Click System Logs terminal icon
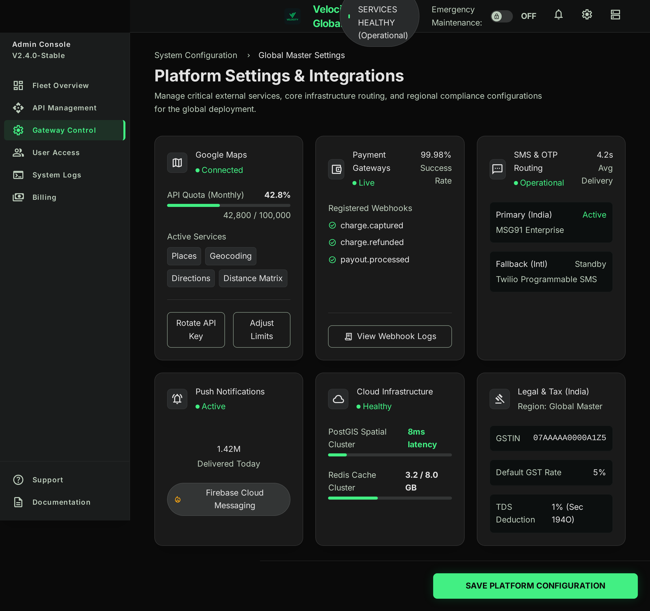This screenshot has width=650, height=611. (x=18, y=175)
